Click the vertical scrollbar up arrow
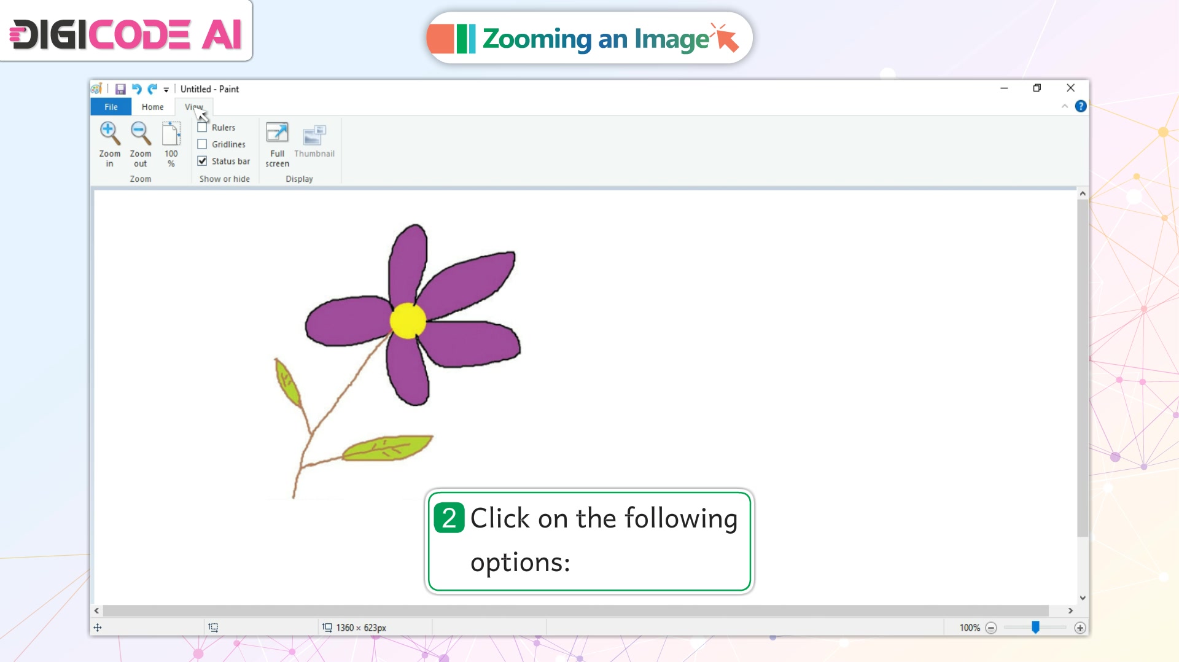This screenshot has width=1179, height=662. (1083, 193)
